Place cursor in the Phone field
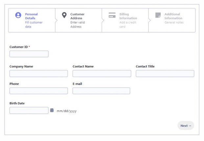This screenshot has height=141, width=204. tap(38, 91)
